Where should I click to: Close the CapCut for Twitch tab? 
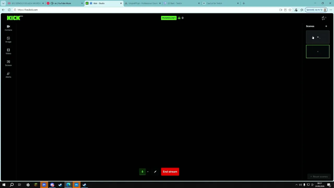(238, 3)
